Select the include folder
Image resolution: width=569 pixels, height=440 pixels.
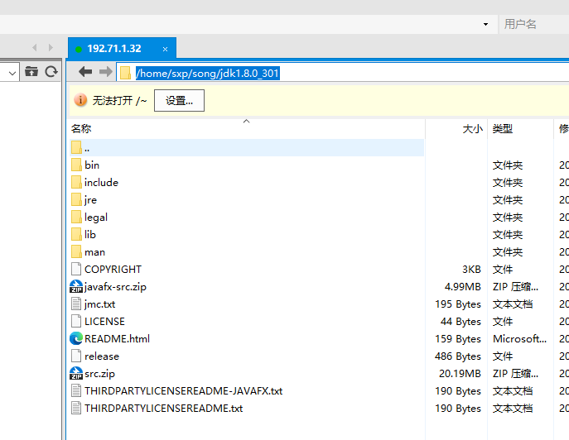101,182
